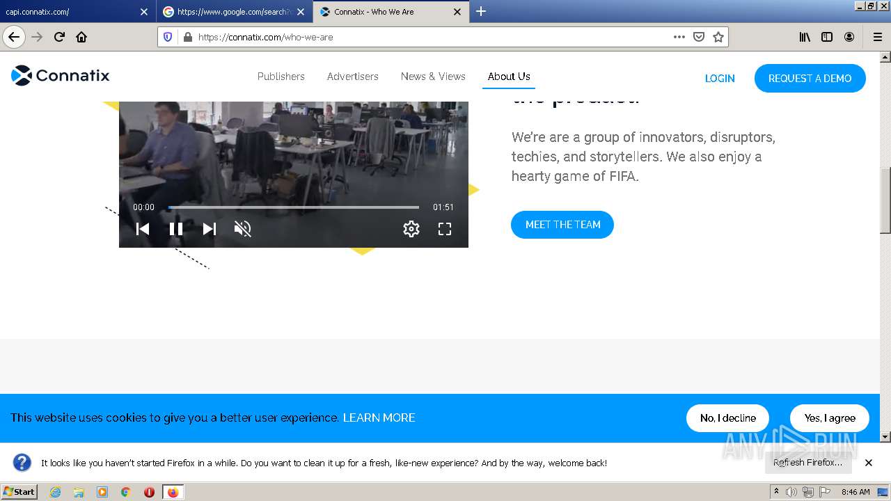The width and height of the screenshot is (891, 501).
Task: Unmute the video player
Action: click(x=243, y=229)
